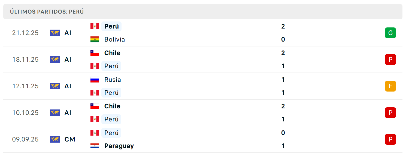This screenshot has height=157, width=406.
Task: Open the Rusia team link
Action: tap(113, 80)
